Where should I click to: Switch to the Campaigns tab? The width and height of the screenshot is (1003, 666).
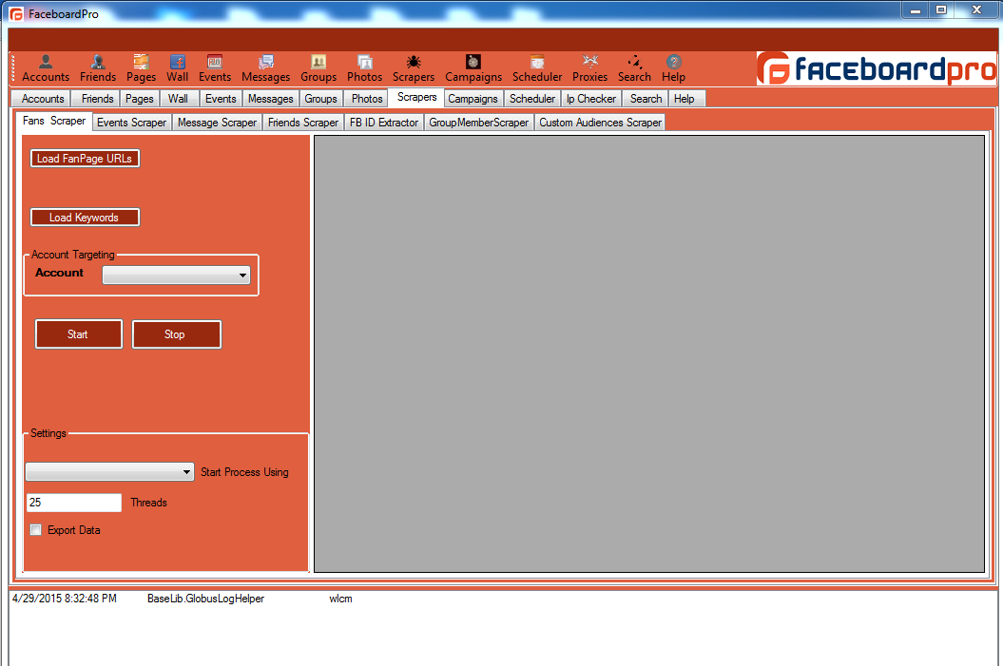tap(473, 99)
